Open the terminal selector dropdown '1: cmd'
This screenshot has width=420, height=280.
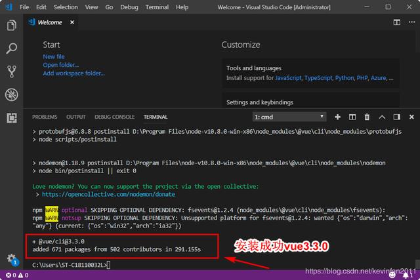coord(289,117)
